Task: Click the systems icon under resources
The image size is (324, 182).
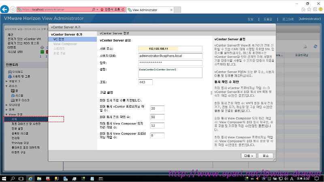Action: (13, 95)
